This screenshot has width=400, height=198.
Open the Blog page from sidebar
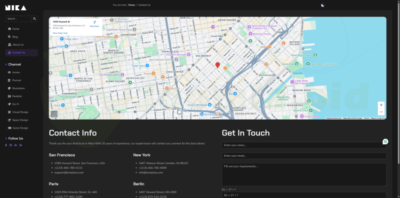tap(15, 37)
